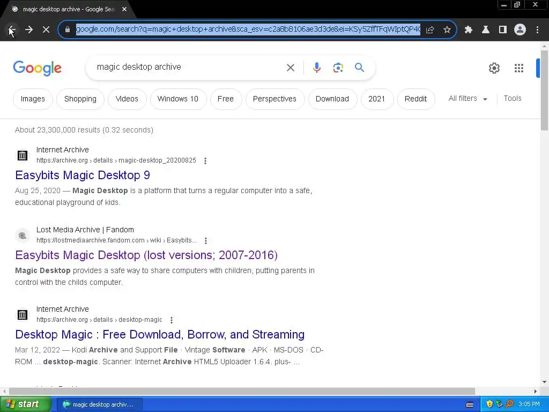The width and height of the screenshot is (549, 412).
Task: Click the About 23,300,000 results text
Action: click(84, 130)
